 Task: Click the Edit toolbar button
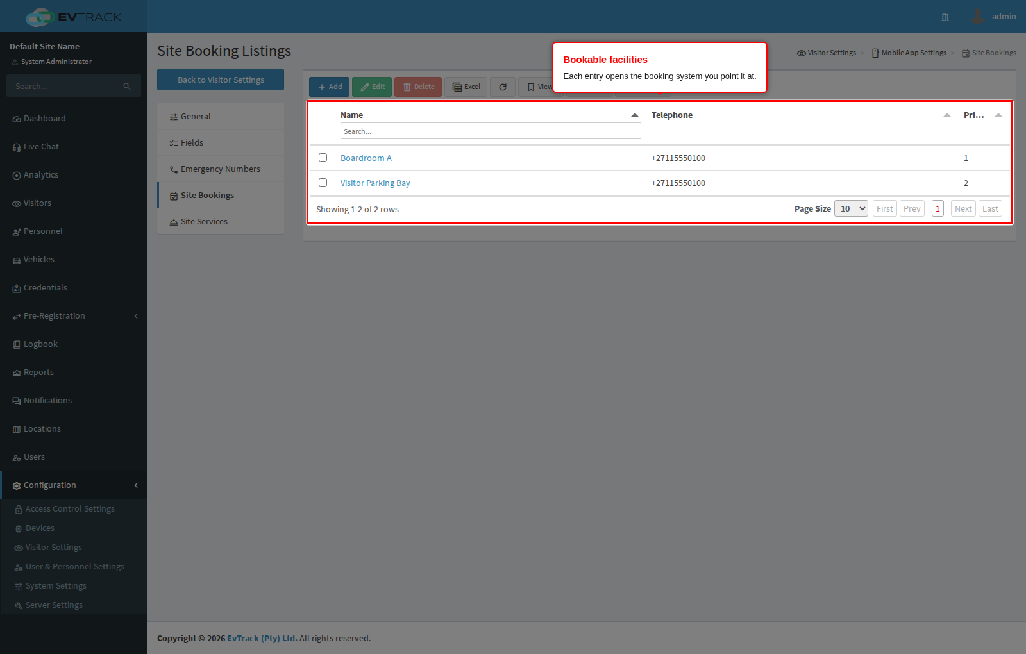(372, 87)
